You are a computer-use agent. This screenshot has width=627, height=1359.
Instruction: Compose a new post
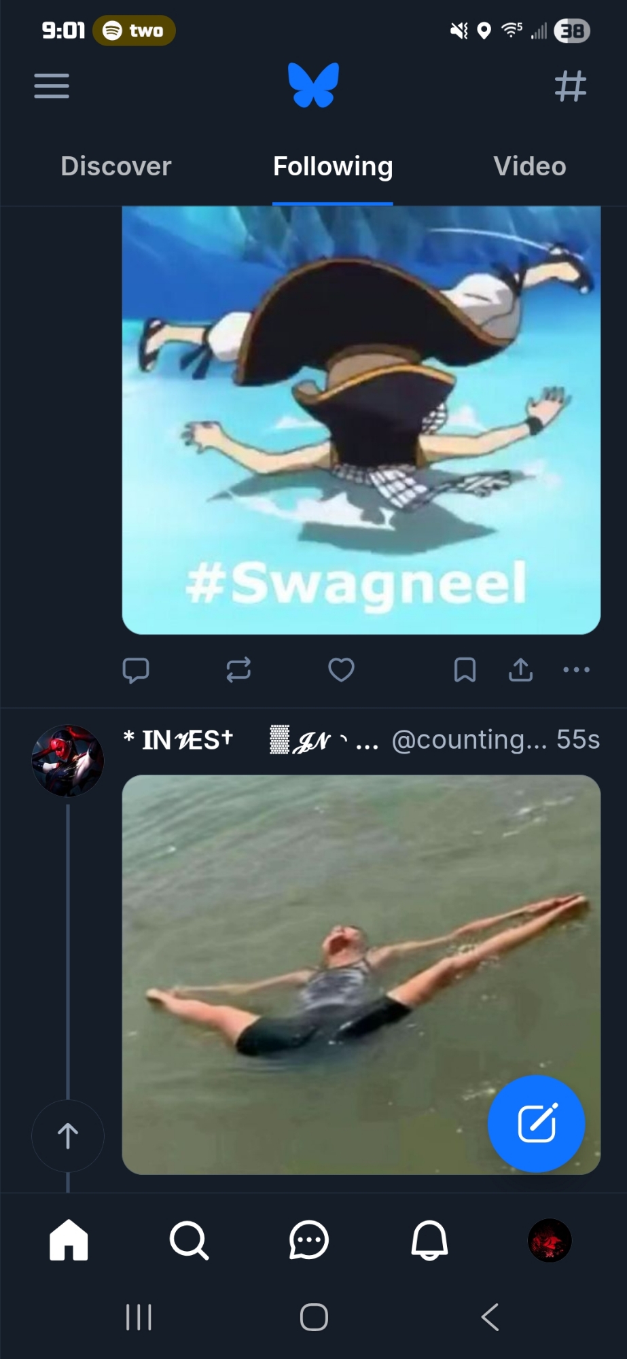pyautogui.click(x=536, y=1123)
